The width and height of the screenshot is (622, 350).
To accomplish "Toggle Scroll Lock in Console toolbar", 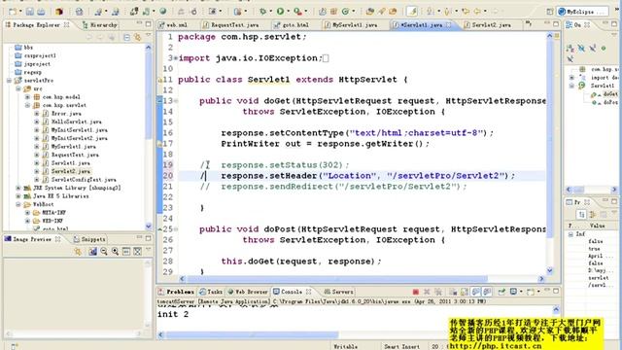I will (465, 292).
